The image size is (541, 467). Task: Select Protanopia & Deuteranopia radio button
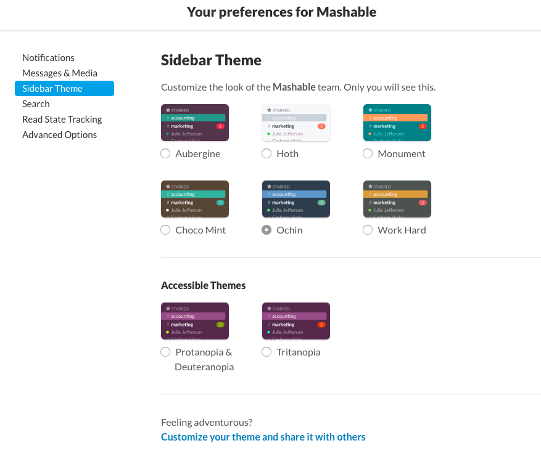tap(165, 352)
